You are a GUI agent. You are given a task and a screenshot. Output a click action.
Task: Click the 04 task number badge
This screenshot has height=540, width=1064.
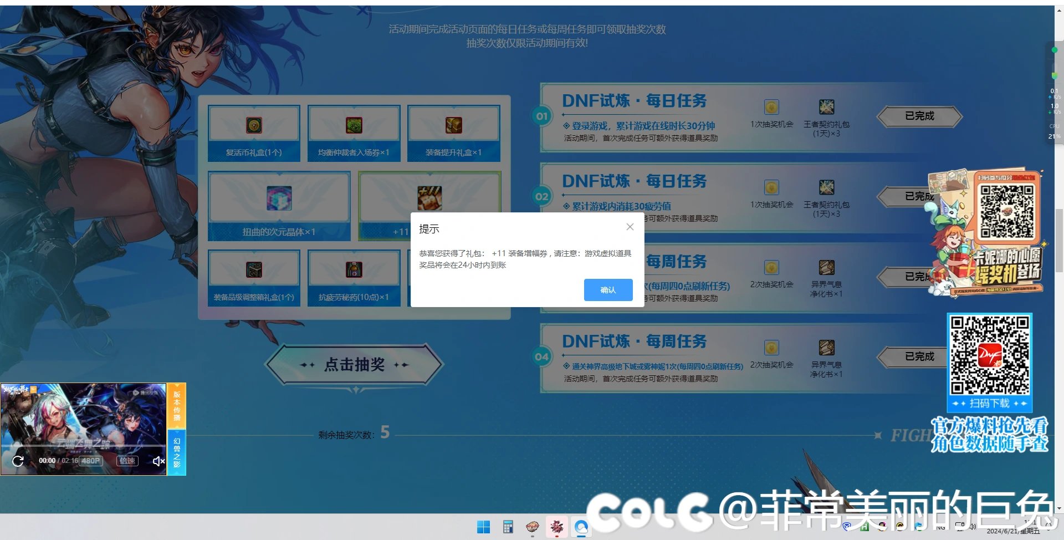click(541, 356)
